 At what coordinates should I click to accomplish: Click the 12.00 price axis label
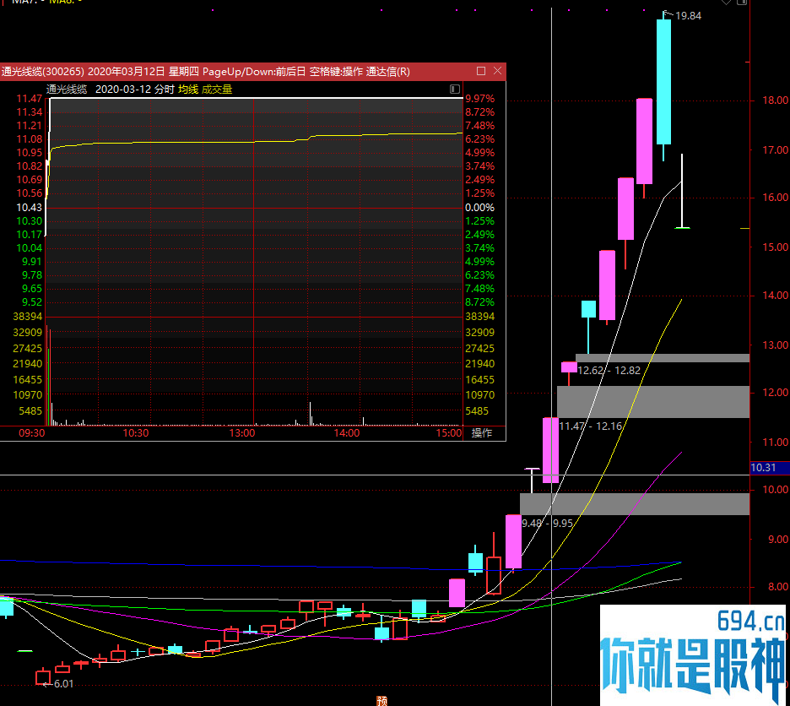point(775,392)
